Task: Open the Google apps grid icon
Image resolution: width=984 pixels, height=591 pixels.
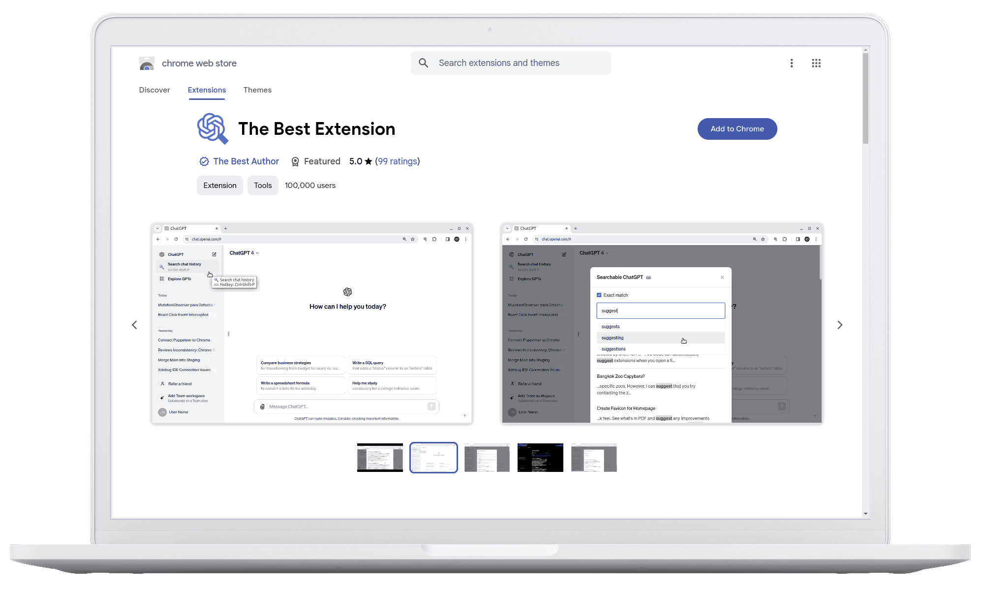Action: [x=816, y=63]
